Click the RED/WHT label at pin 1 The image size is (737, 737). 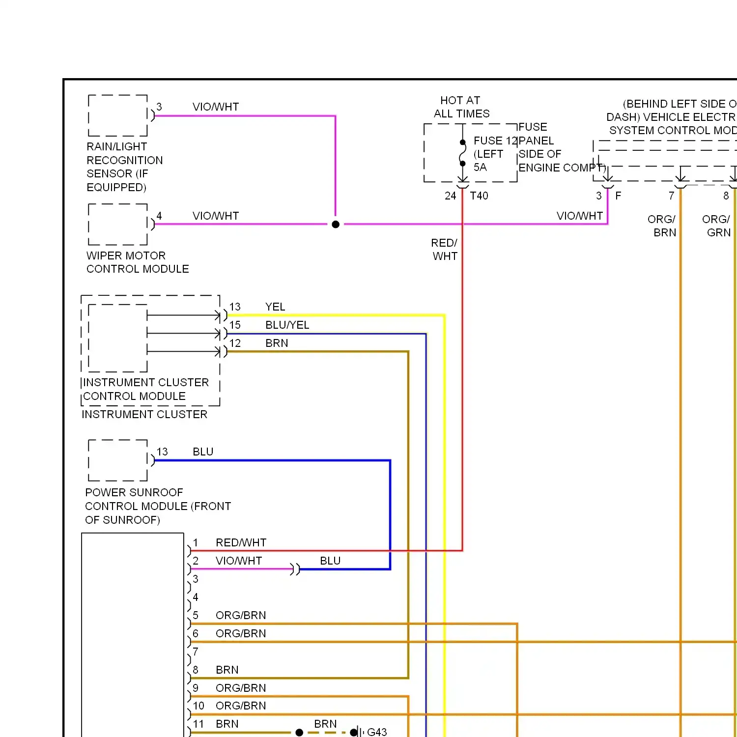tap(241, 543)
